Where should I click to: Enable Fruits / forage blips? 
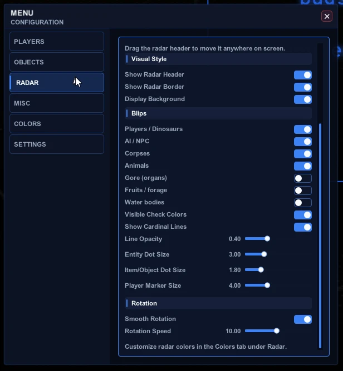303,190
